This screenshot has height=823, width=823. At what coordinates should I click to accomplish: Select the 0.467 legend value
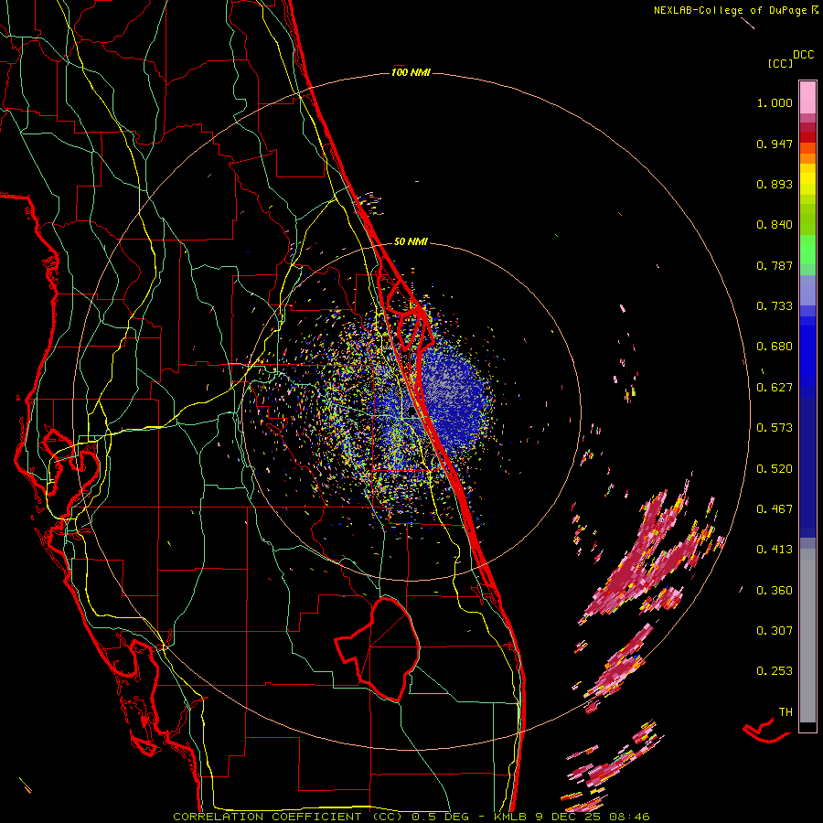[775, 509]
